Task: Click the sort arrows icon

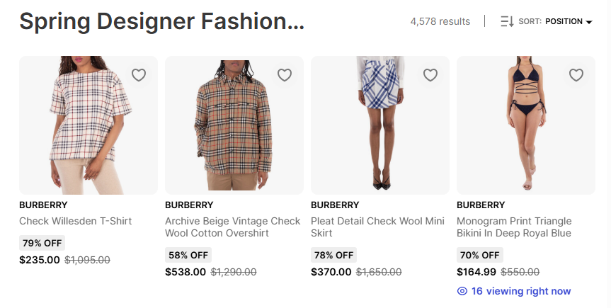Action: tap(507, 21)
